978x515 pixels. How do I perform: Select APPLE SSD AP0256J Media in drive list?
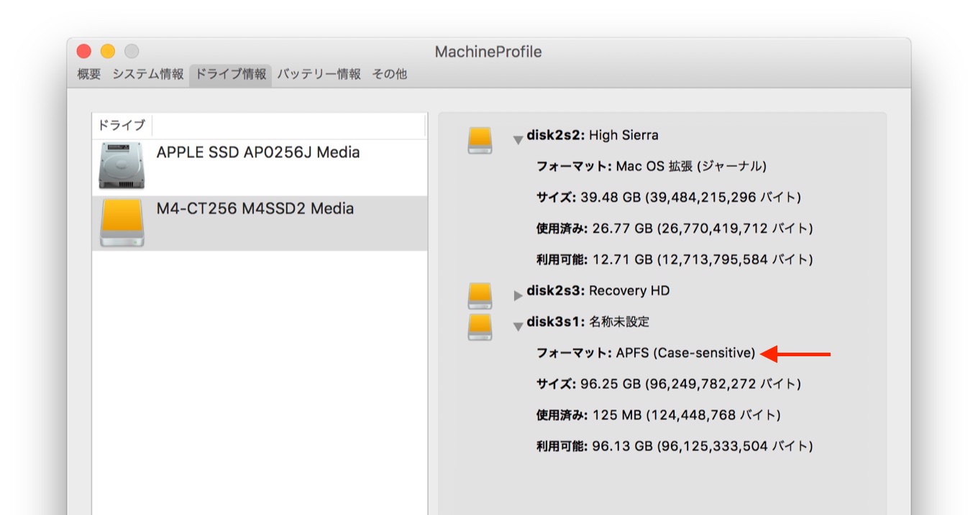point(258,153)
